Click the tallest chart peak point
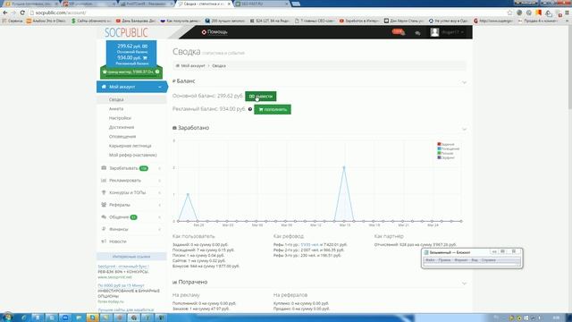The width and height of the screenshot is (572, 322). click(343, 167)
